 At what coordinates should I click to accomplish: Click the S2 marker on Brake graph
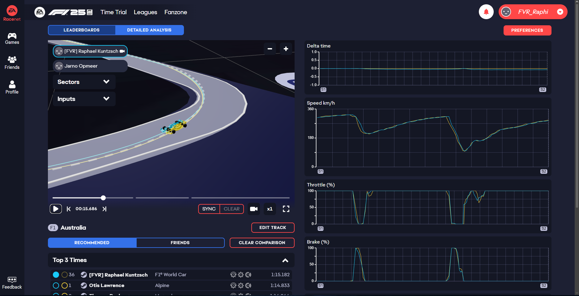(x=544, y=286)
